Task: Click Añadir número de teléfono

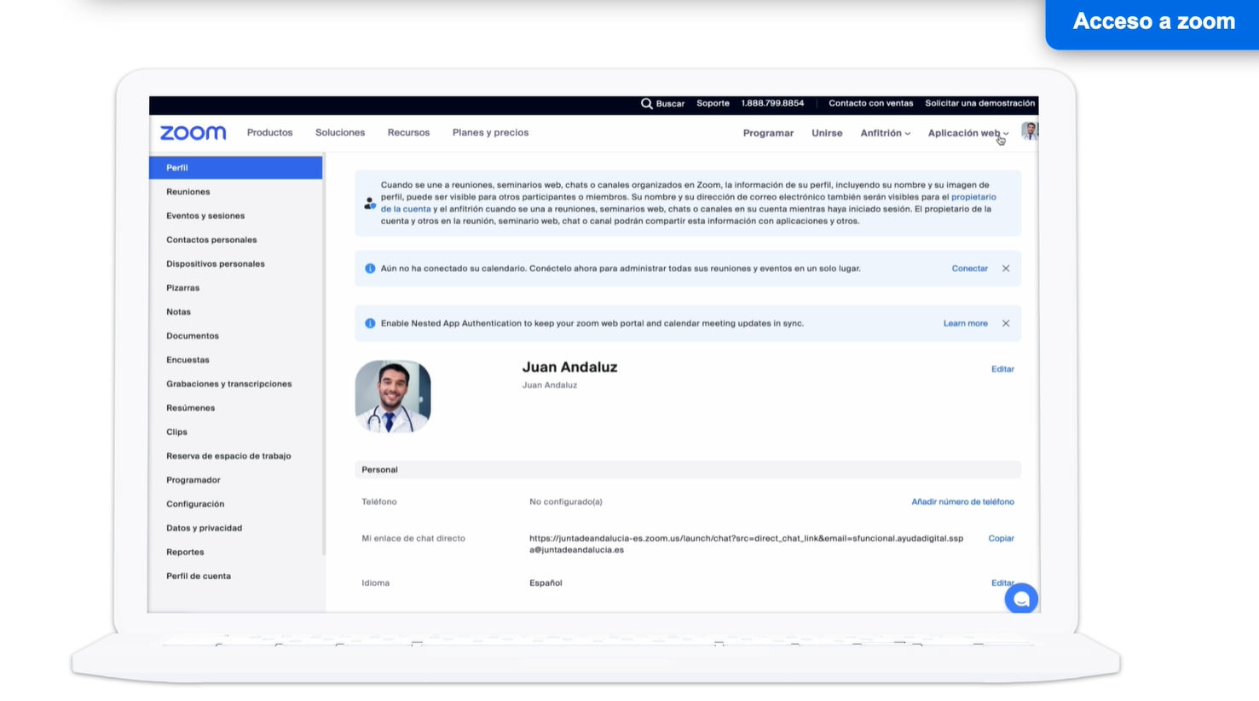Action: click(962, 501)
